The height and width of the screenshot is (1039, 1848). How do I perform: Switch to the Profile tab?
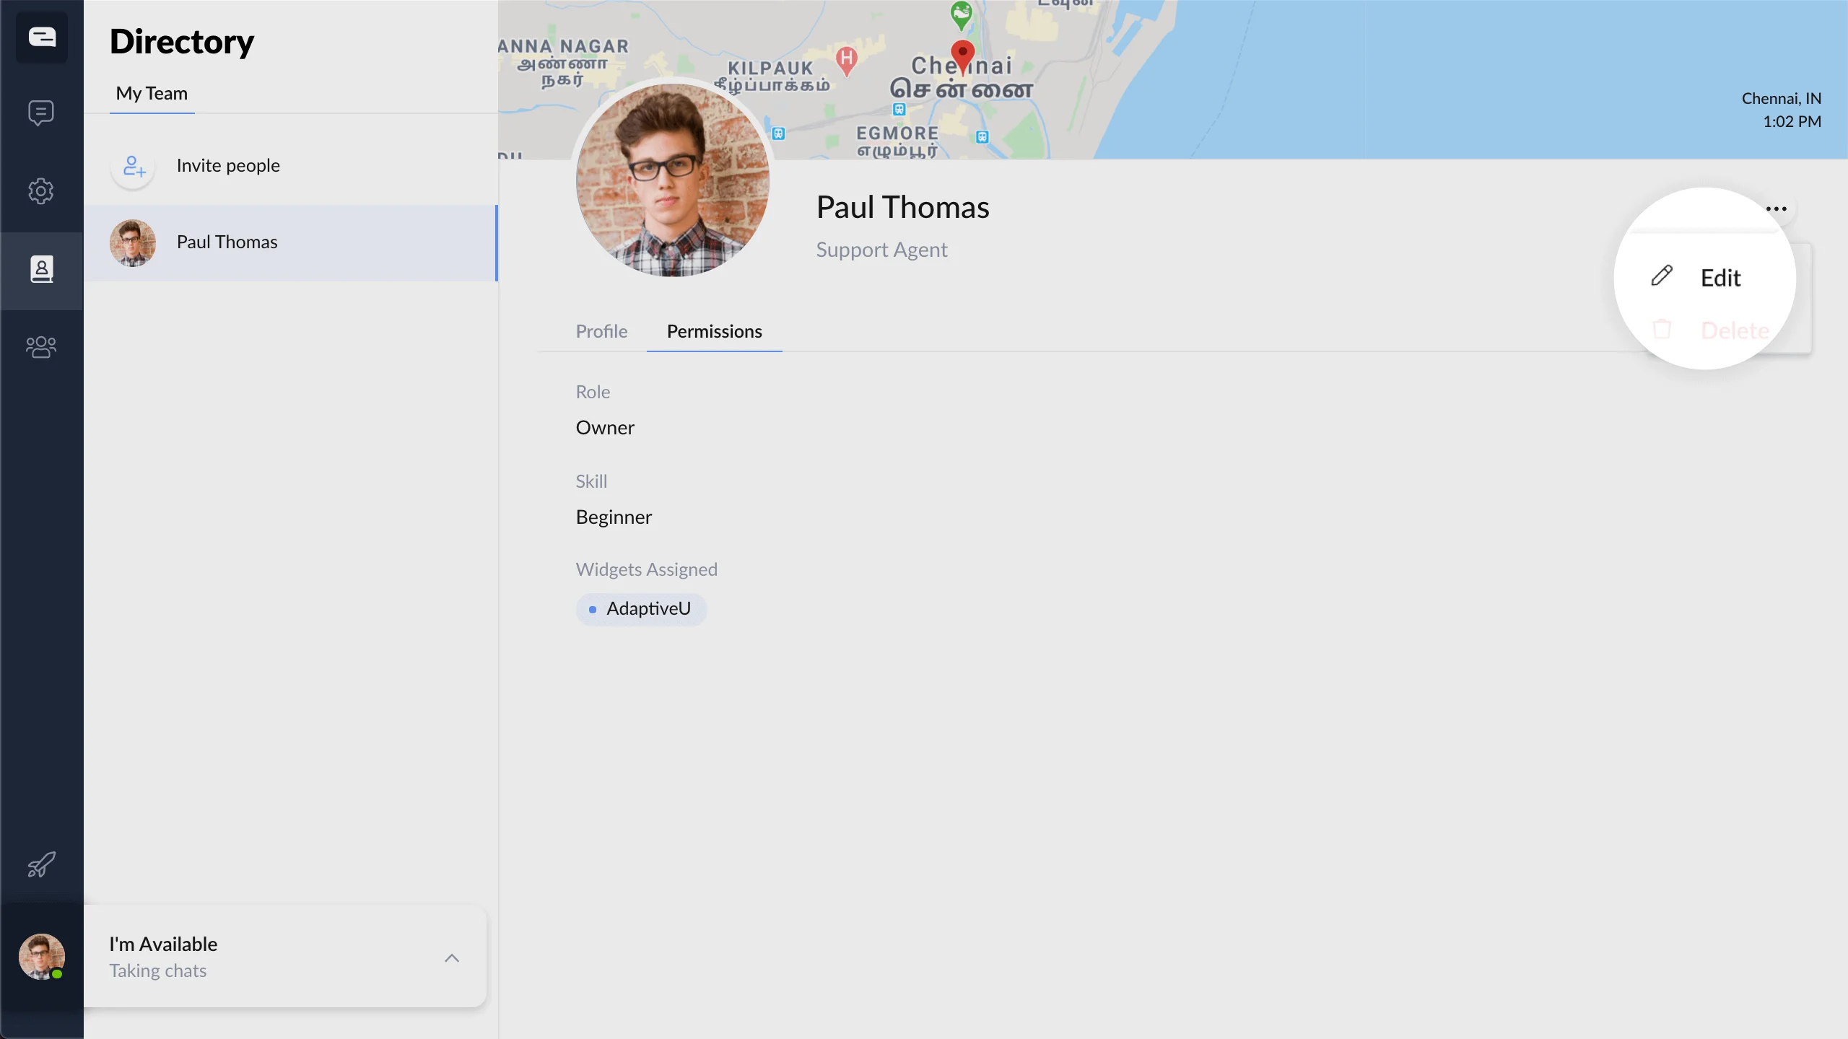coord(601,331)
